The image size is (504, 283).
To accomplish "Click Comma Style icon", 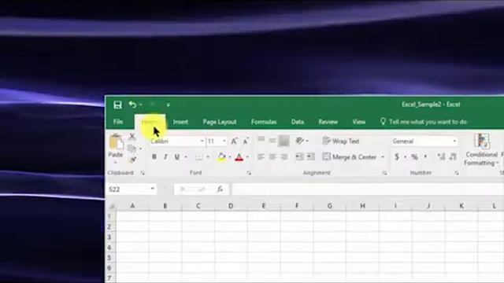I will (x=425, y=157).
